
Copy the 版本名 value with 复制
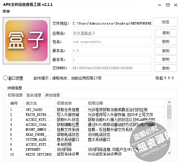pyautogui.click(x=166, y=51)
